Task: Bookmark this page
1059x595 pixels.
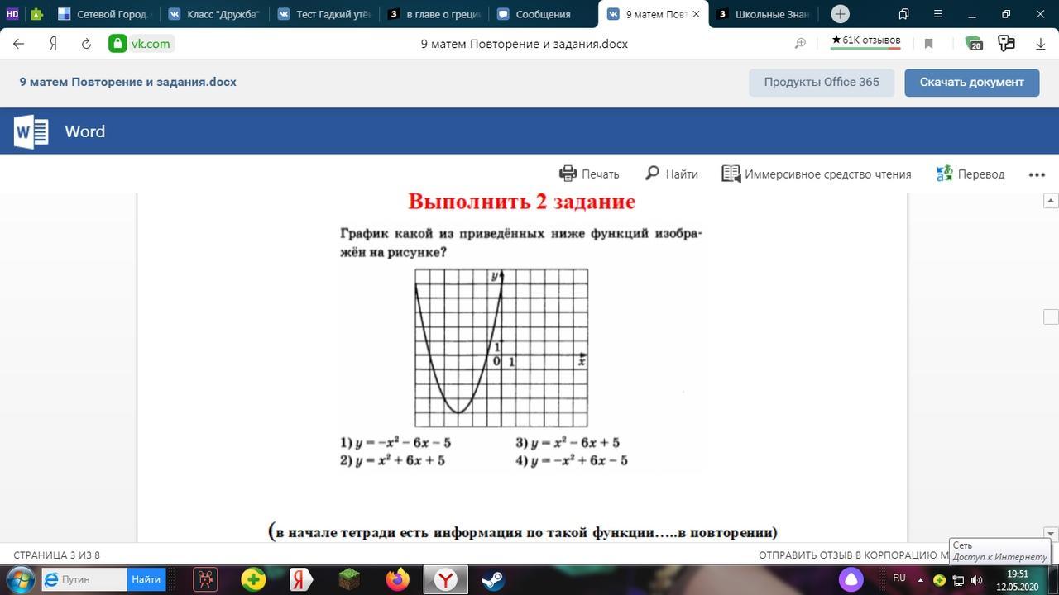Action: tap(928, 44)
